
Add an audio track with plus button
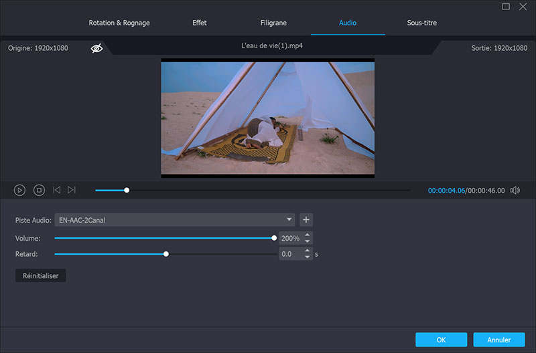tap(306, 220)
